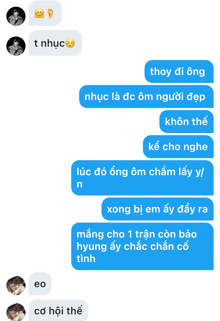
Task: Click the smiling emoji after "t nhục"
Action: coord(70,43)
